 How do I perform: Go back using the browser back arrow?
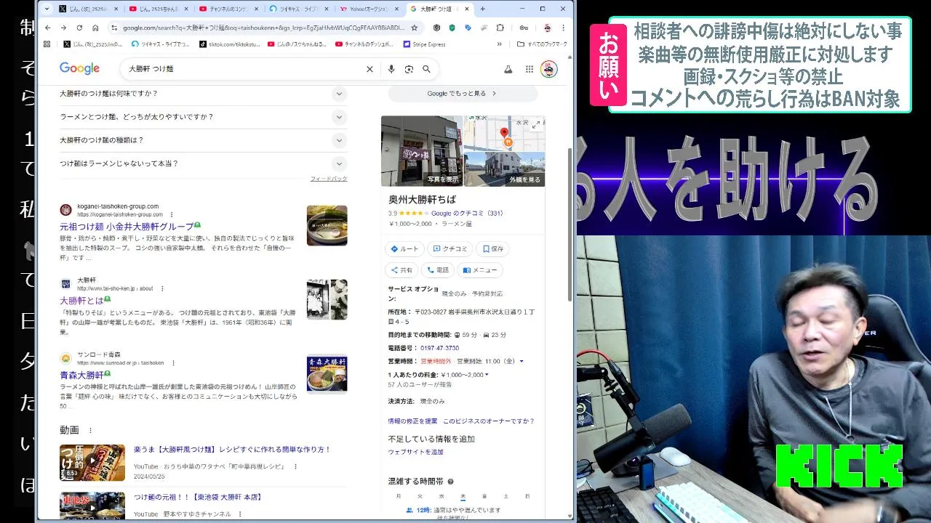[x=47, y=28]
